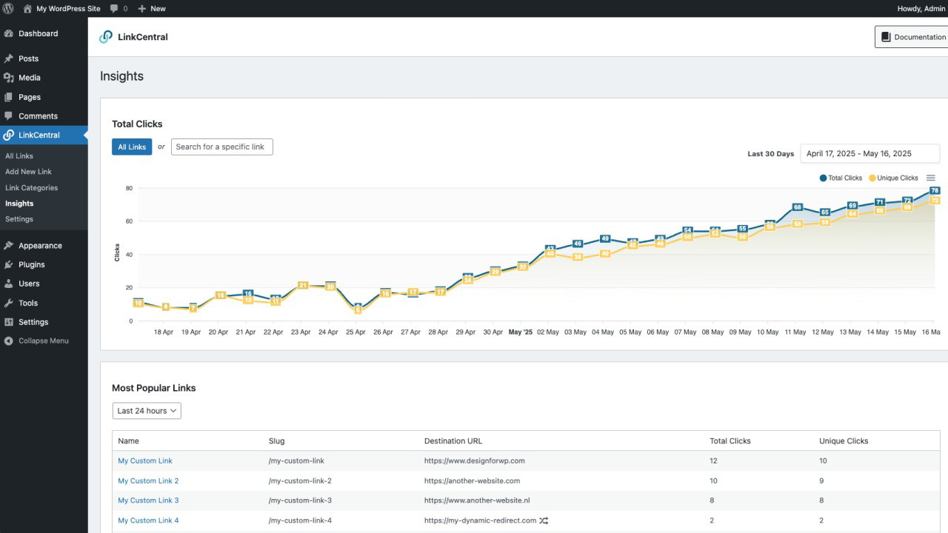This screenshot has width=948, height=533.
Task: Click the Documentation button
Action: pos(912,37)
